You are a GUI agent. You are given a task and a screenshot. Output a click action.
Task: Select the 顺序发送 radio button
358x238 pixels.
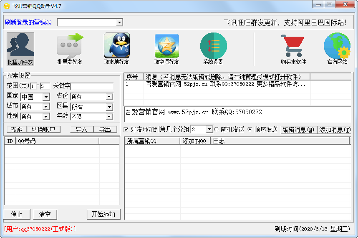[x=250, y=130]
